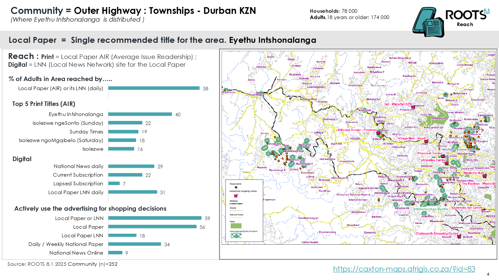Select the respondent marker icon in the legend
499x280 pixels.
point(236,187)
